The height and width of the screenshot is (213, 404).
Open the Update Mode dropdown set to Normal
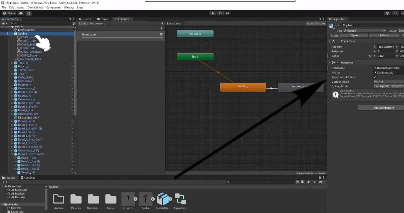click(x=388, y=82)
